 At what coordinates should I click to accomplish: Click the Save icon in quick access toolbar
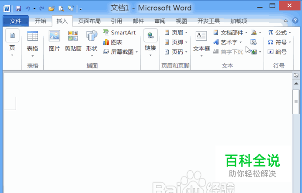pyautogui.click(x=18, y=8)
